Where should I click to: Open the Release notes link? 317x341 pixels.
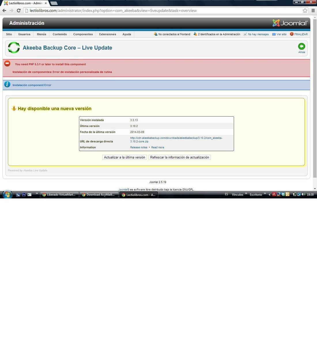(139, 147)
